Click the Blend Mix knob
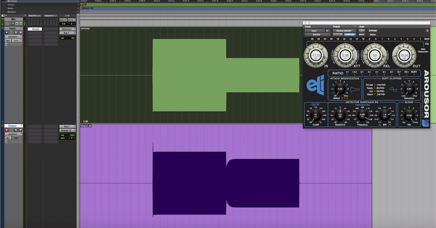Screen dimensions: 436x228 [x=409, y=115]
